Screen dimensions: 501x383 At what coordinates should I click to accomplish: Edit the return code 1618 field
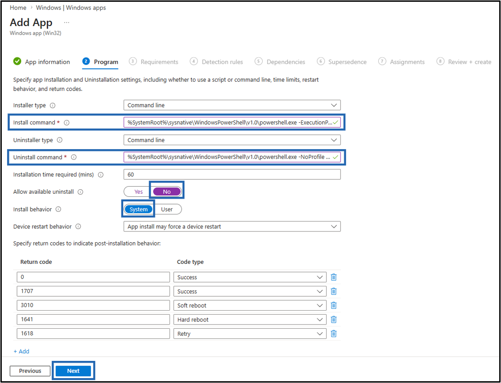coord(93,334)
